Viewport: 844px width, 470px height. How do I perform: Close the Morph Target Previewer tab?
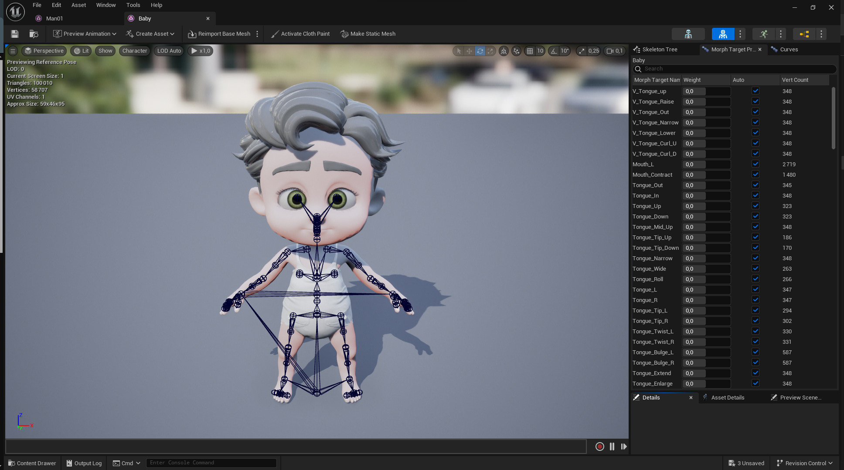click(x=760, y=50)
